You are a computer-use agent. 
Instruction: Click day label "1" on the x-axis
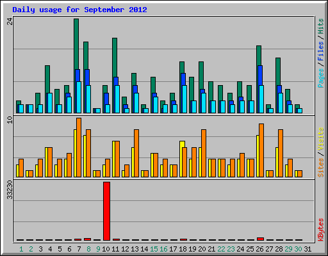(21, 249)
